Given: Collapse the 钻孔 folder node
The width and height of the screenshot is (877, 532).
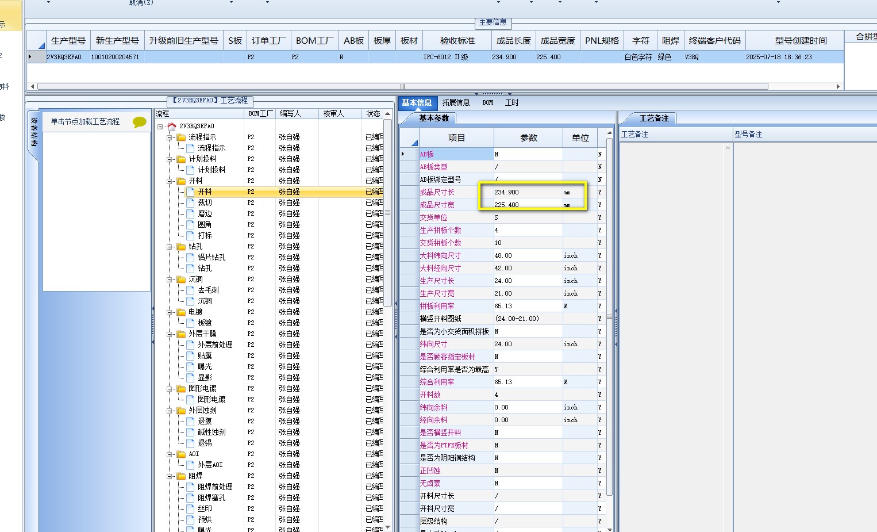Looking at the screenshot, I should (170, 246).
